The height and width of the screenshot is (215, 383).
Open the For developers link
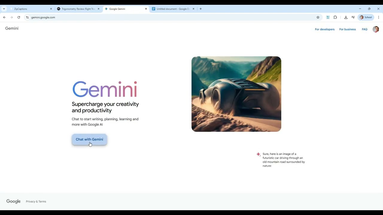pyautogui.click(x=325, y=29)
